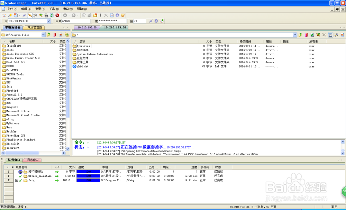Viewport: 346px width, 210px height.
Task: Open the local path D:\Program Files dropdown
Action: (43, 35)
